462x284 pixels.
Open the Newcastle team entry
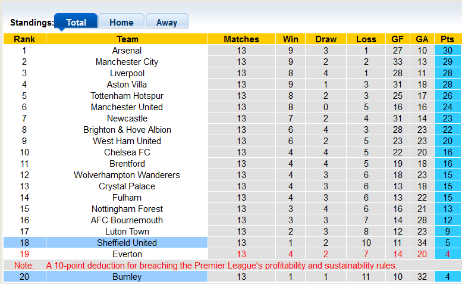[127, 118]
